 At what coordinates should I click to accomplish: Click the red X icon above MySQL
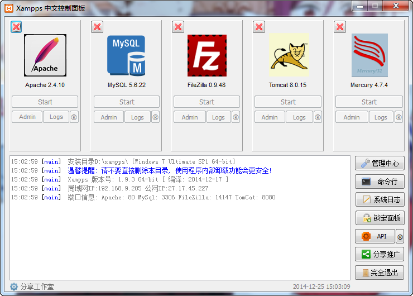pyautogui.click(x=97, y=27)
